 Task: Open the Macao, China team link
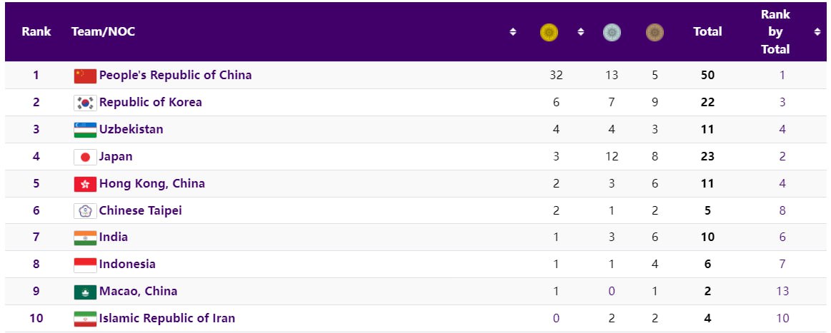point(138,291)
